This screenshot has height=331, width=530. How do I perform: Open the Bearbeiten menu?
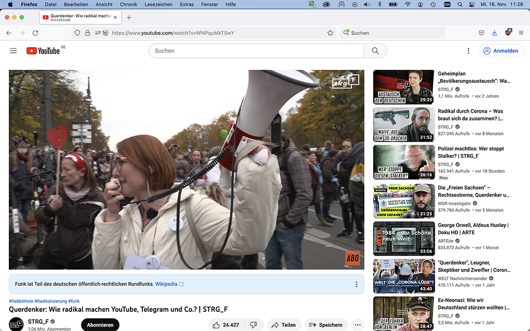pyautogui.click(x=76, y=4)
